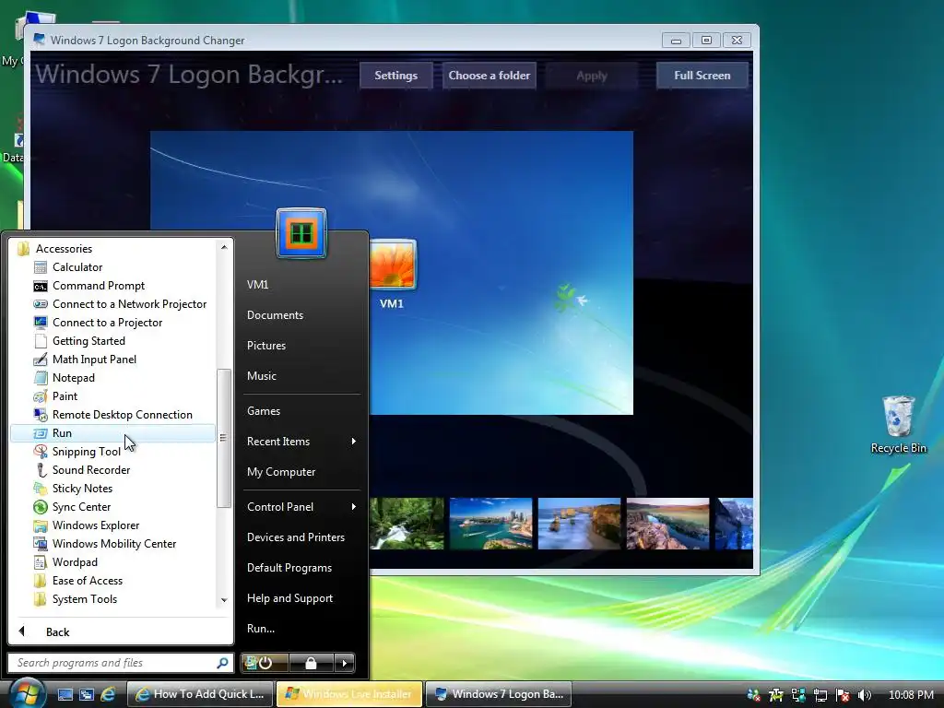Expand the Control Panel submenu
The image size is (944, 708).
coord(301,507)
